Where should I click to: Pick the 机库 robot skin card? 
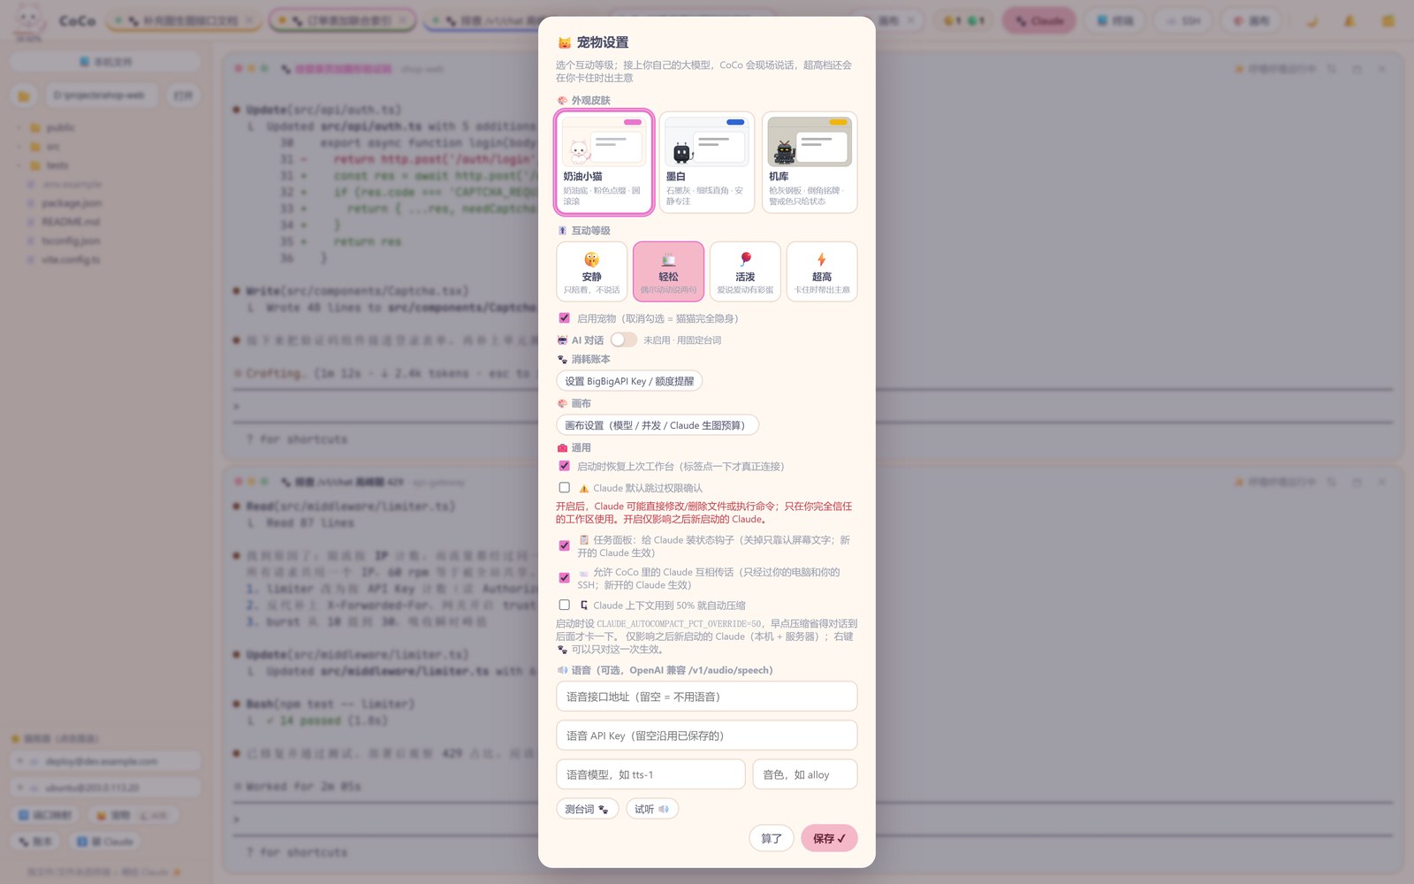tap(810, 162)
